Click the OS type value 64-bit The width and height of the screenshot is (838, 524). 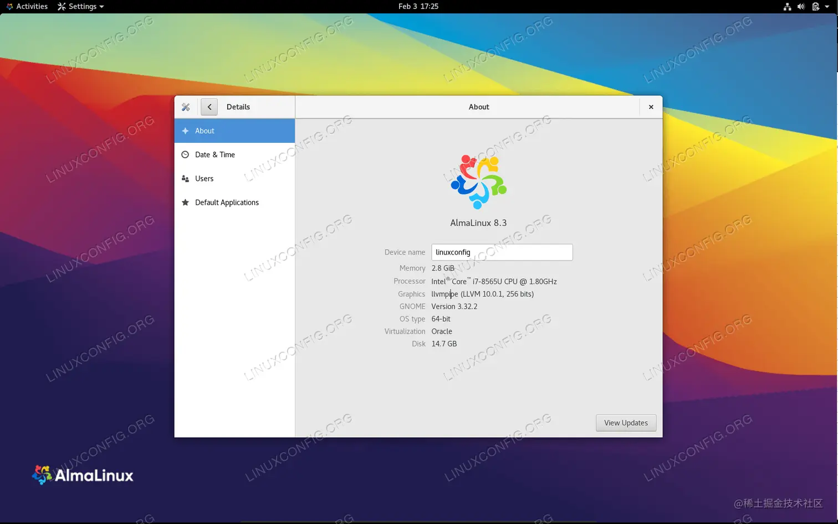(x=441, y=319)
